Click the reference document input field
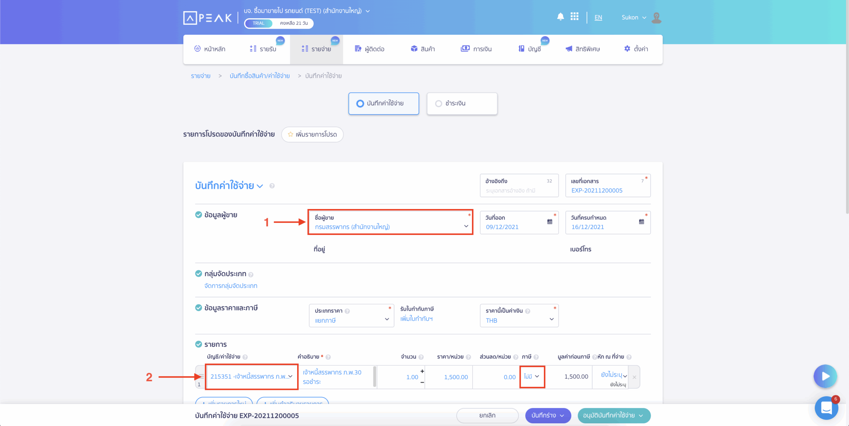The height and width of the screenshot is (426, 849). point(519,186)
